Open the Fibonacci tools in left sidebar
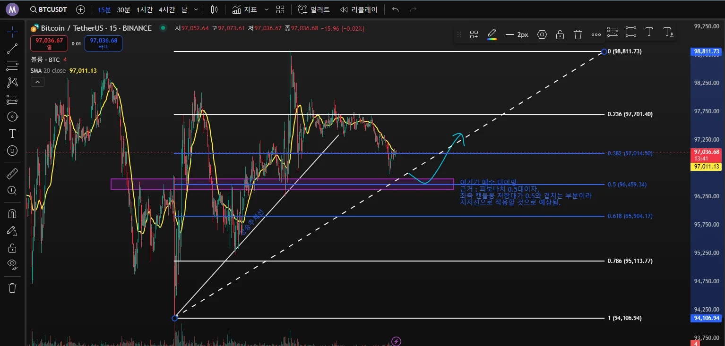The height and width of the screenshot is (346, 725). pyautogui.click(x=12, y=66)
